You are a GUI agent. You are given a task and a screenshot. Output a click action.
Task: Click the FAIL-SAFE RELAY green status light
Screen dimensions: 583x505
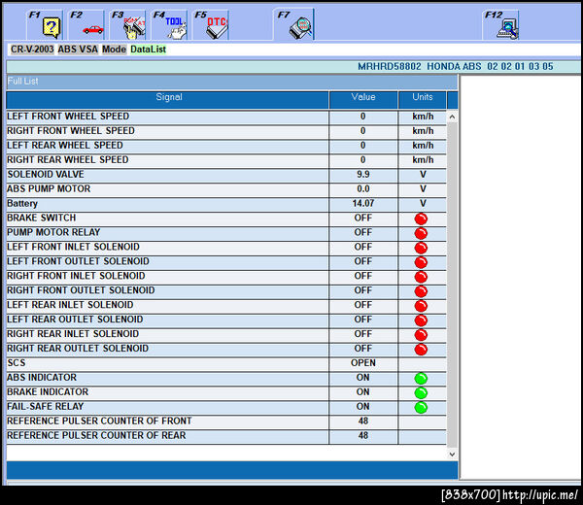click(x=421, y=407)
